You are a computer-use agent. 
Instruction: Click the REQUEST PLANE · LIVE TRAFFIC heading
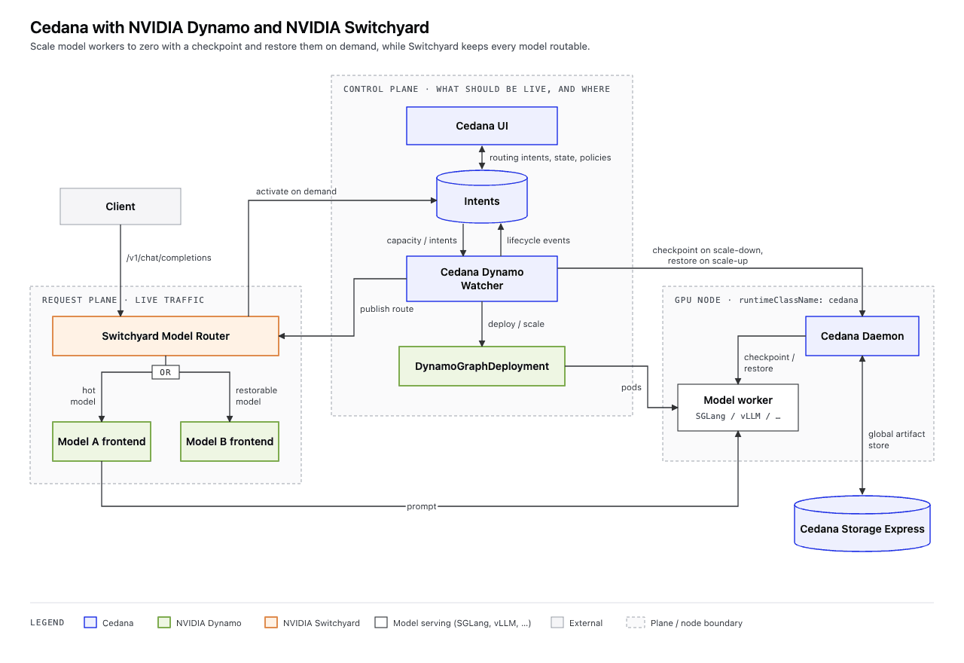(x=124, y=300)
